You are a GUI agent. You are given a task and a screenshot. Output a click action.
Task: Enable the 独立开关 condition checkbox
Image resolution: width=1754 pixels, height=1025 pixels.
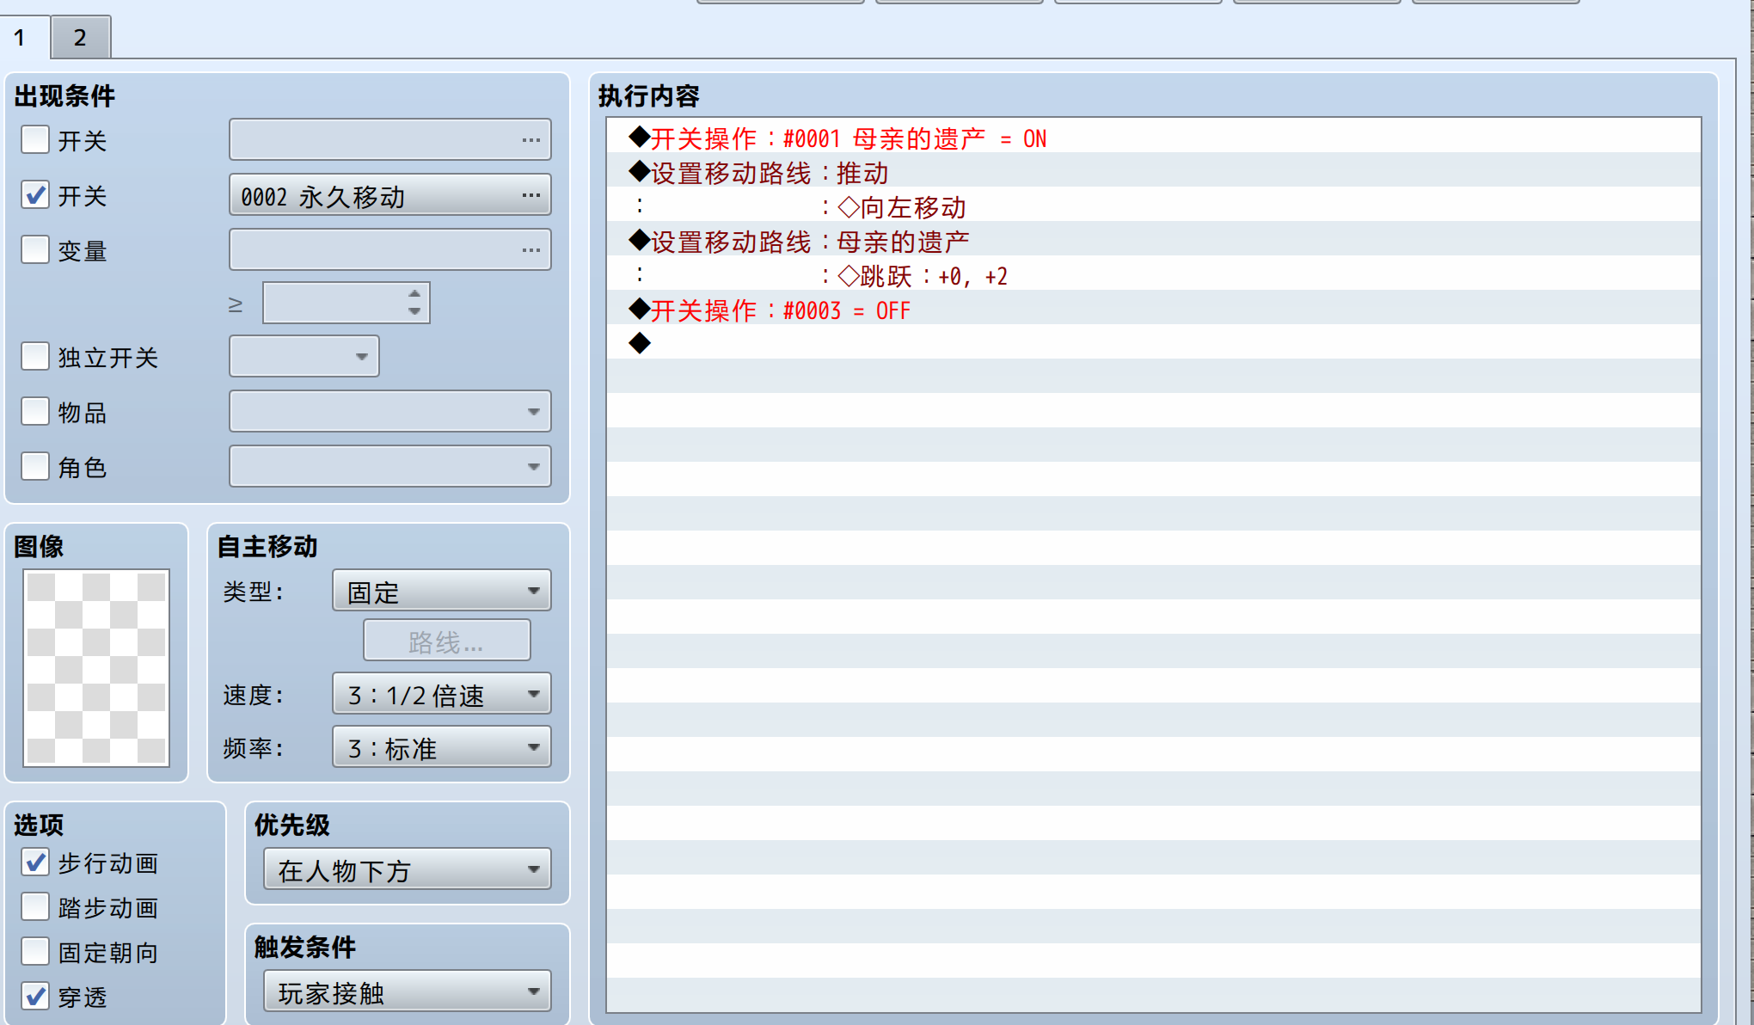click(35, 356)
